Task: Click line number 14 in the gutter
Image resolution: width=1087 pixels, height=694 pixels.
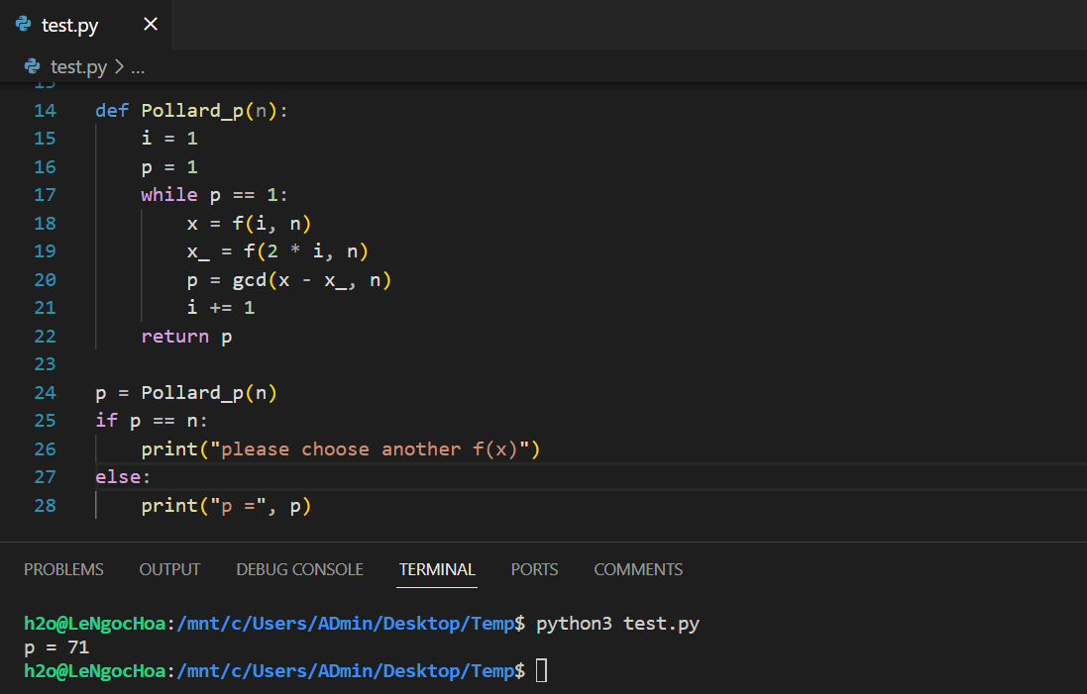Action: 45,110
